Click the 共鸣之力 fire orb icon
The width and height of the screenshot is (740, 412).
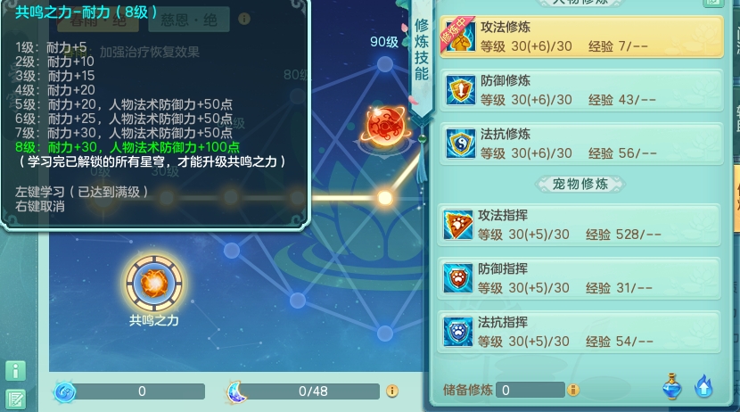(154, 284)
